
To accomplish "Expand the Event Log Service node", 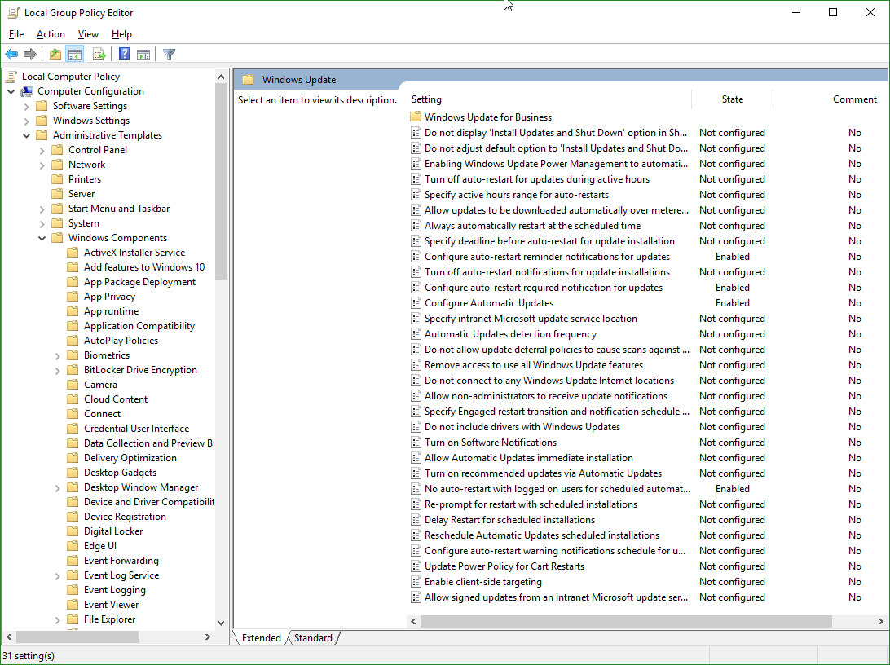I will click(57, 576).
